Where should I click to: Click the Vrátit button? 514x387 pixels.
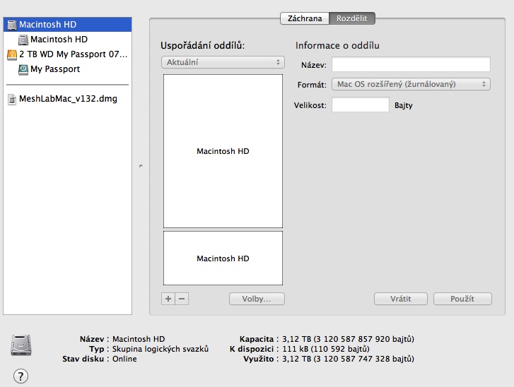[x=401, y=299]
